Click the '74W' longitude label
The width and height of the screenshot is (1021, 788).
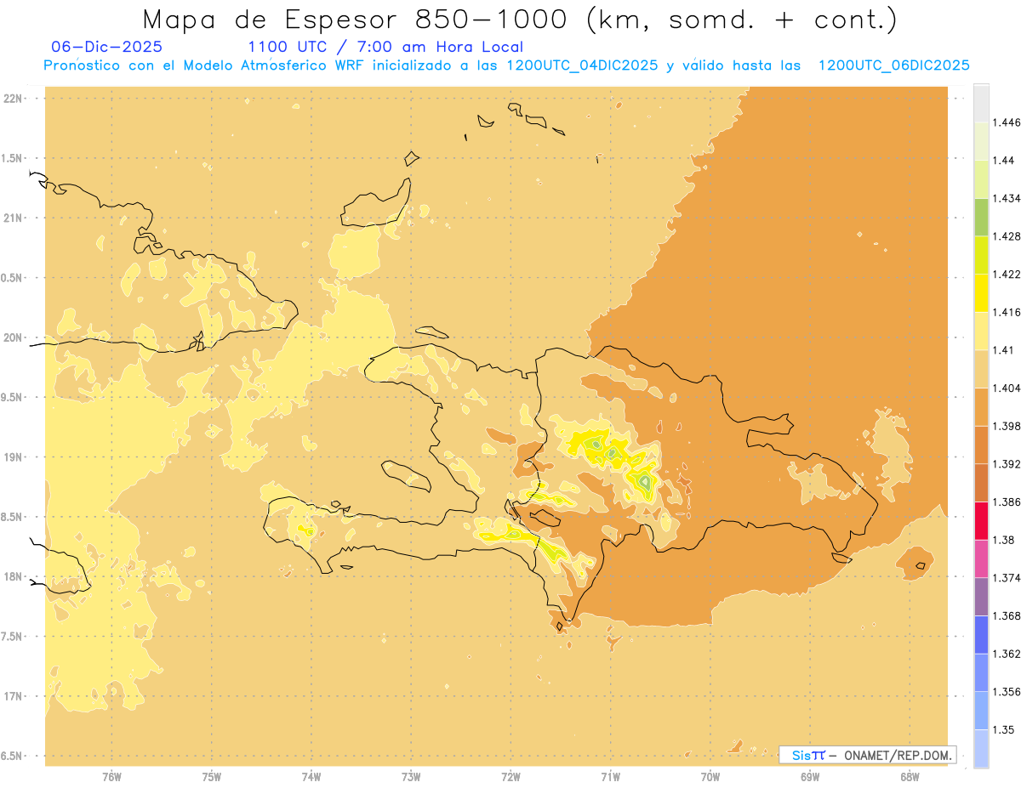(x=311, y=776)
